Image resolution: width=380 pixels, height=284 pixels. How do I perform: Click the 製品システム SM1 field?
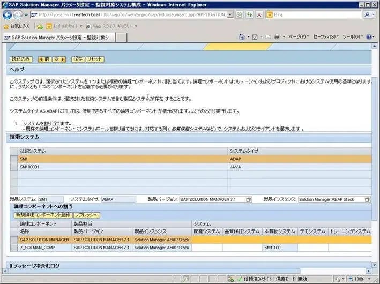pos(51,199)
